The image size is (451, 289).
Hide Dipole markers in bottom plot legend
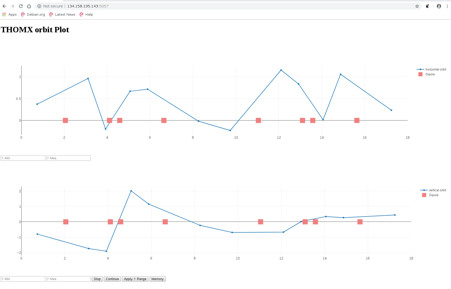(433, 195)
